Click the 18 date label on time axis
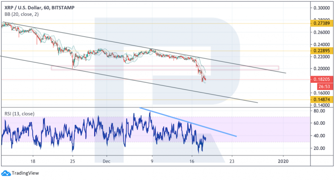The width and height of the screenshot is (335, 180). pos(33,161)
